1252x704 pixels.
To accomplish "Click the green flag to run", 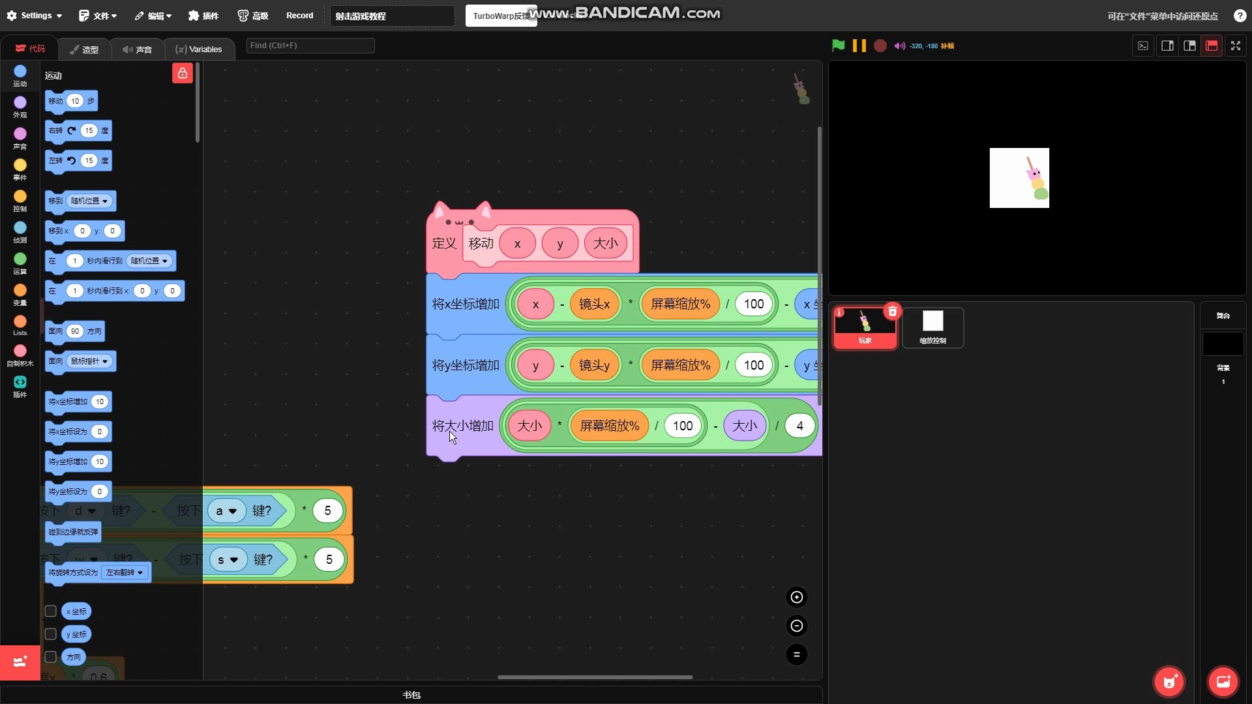I will 838,46.
